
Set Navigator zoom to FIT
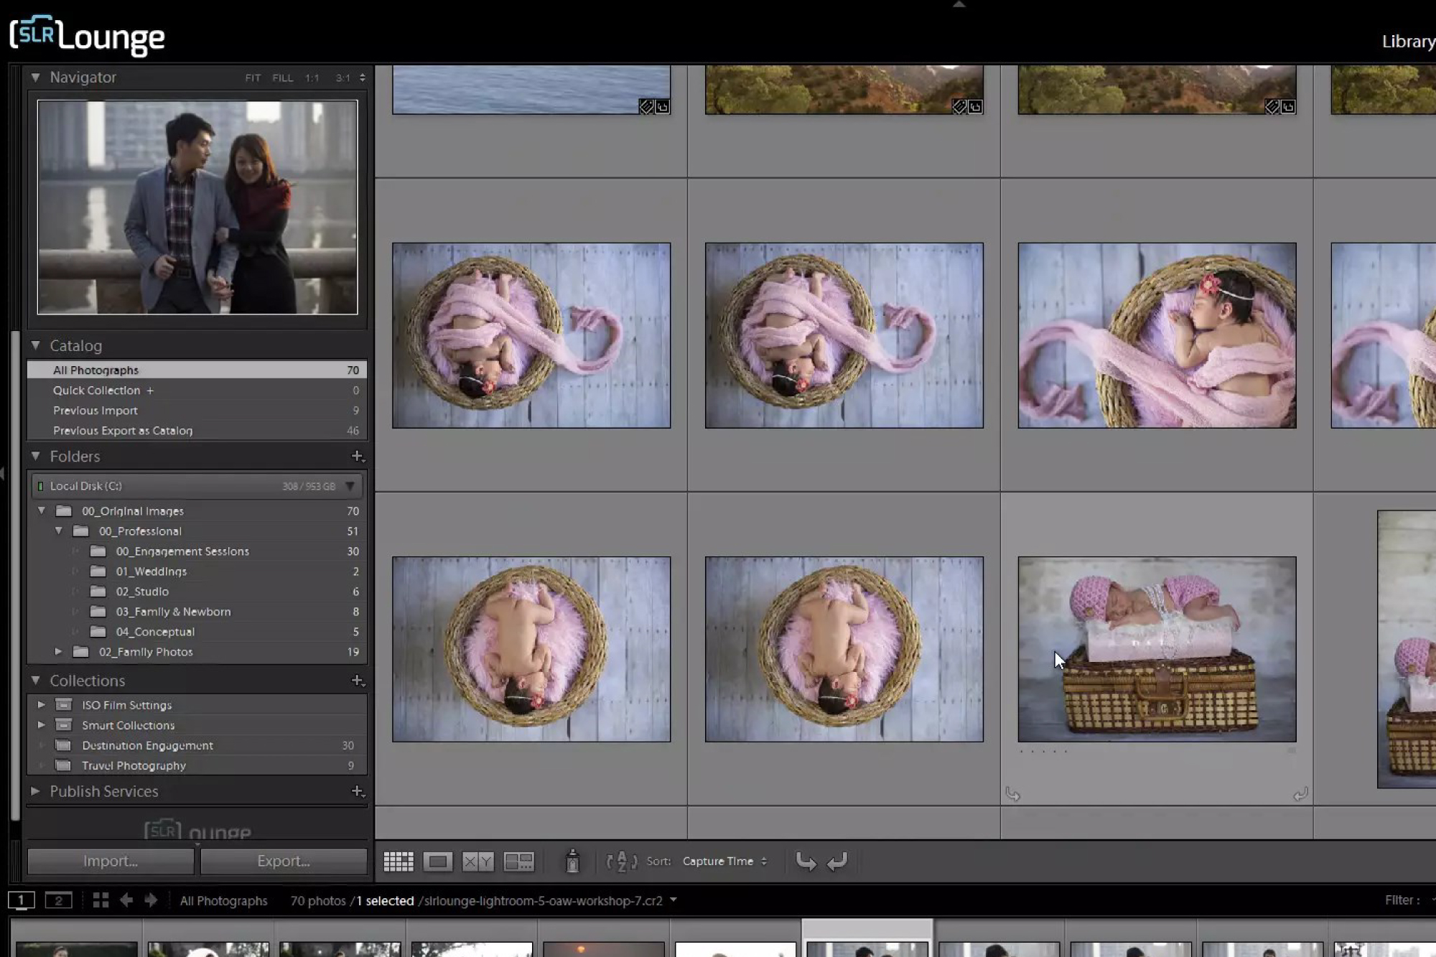tap(253, 78)
